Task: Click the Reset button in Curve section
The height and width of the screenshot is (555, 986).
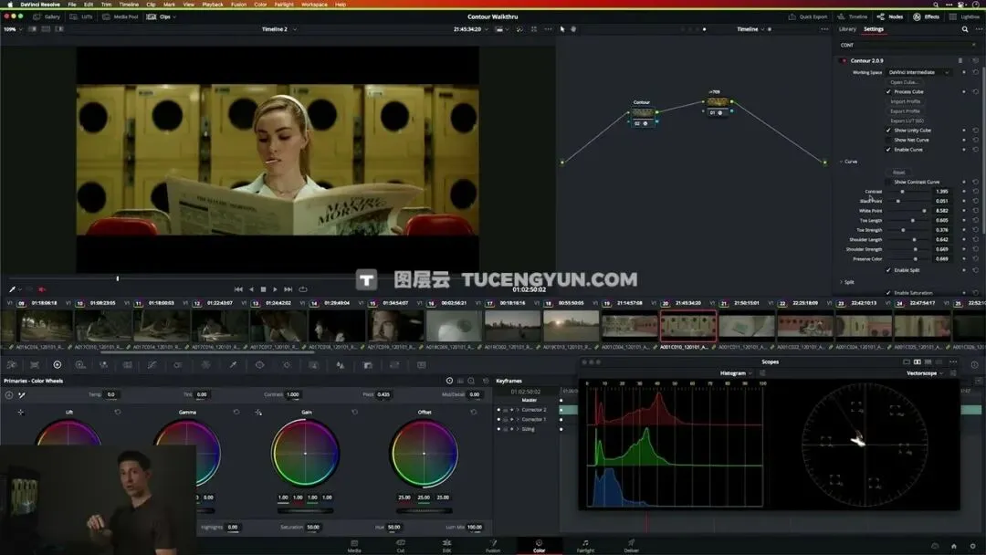Action: coord(899,173)
